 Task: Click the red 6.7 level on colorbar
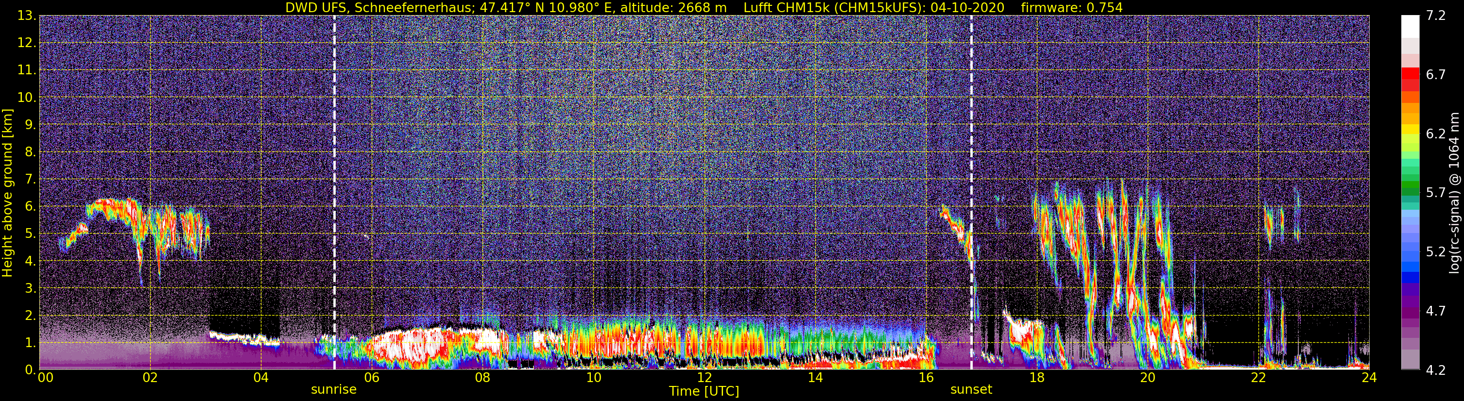click(1410, 74)
